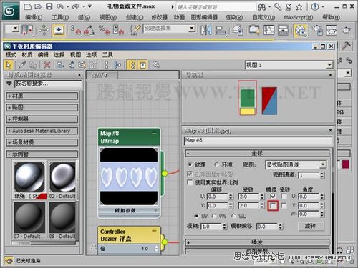Open Render Setup with the teapot icon

tap(317, 30)
